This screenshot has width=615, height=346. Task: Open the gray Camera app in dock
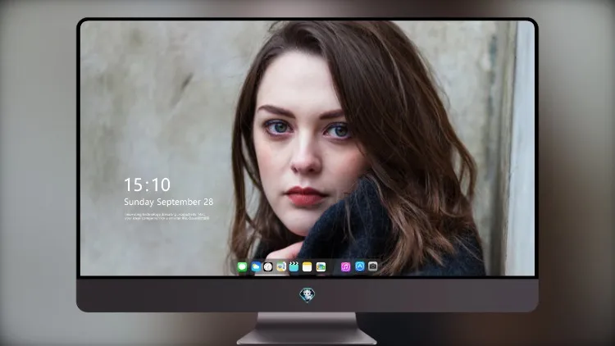373,266
